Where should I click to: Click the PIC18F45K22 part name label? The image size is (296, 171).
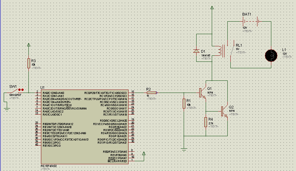click(x=49, y=166)
